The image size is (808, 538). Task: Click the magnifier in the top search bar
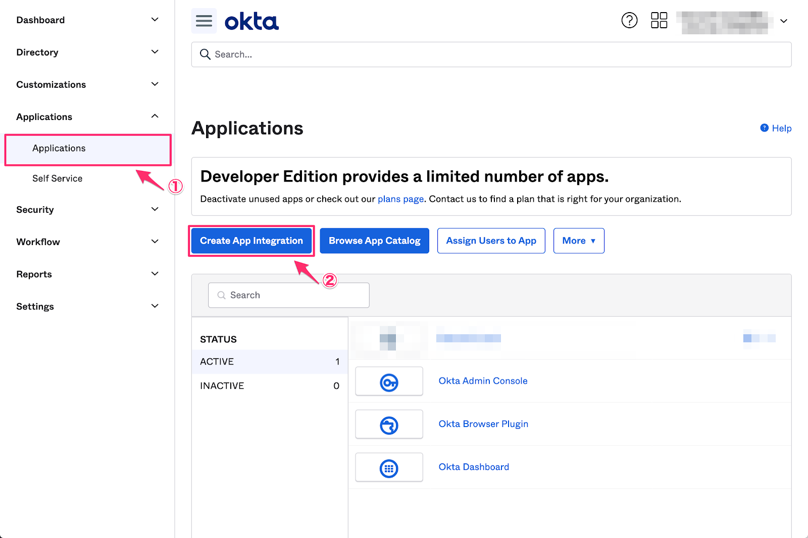[205, 54]
